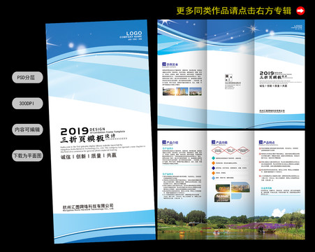The height and width of the screenshot is (252, 315).
Task: Select the dark blue diamond bullet
Action: tap(213, 168)
